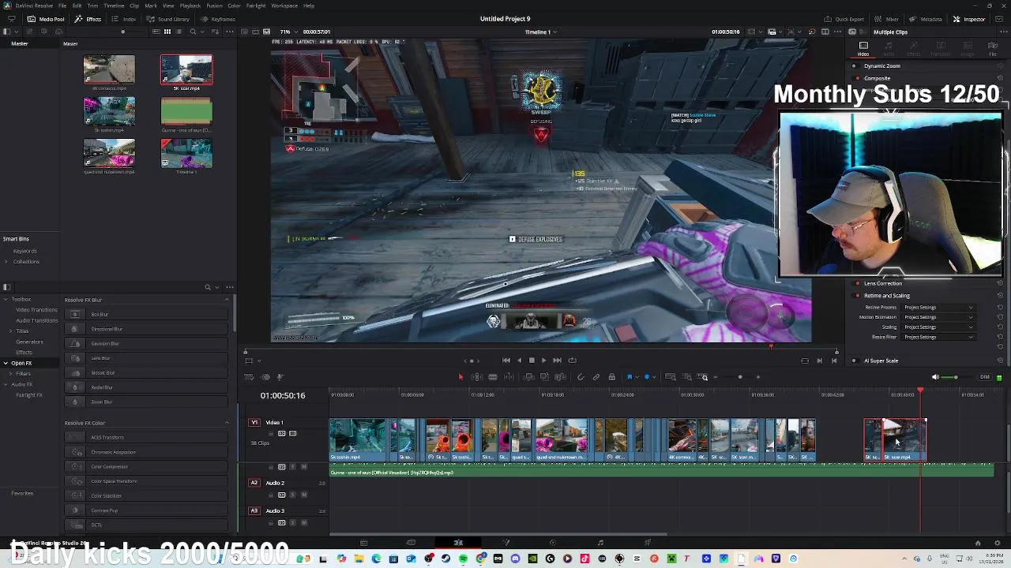Select the Blade edit mode tool
This screenshot has height=568, width=1011.
492,377
